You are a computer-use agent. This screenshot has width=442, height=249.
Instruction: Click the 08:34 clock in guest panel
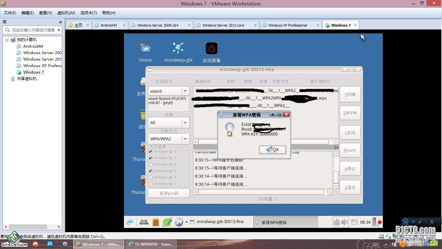tap(365, 222)
